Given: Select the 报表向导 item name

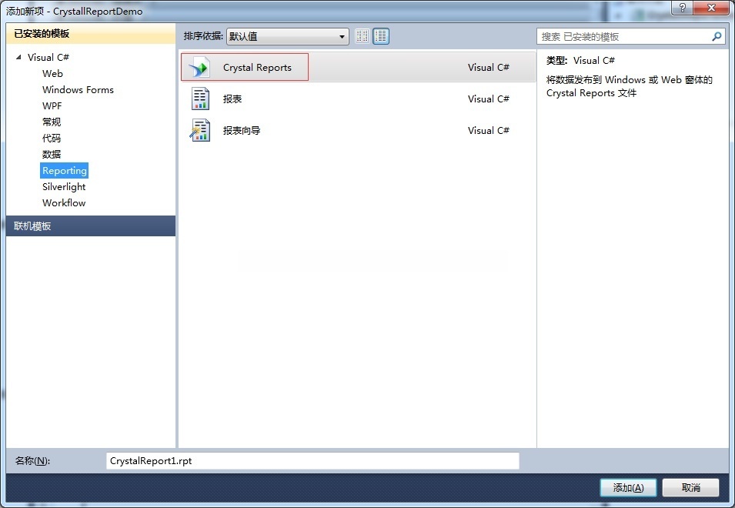Looking at the screenshot, I should [242, 130].
